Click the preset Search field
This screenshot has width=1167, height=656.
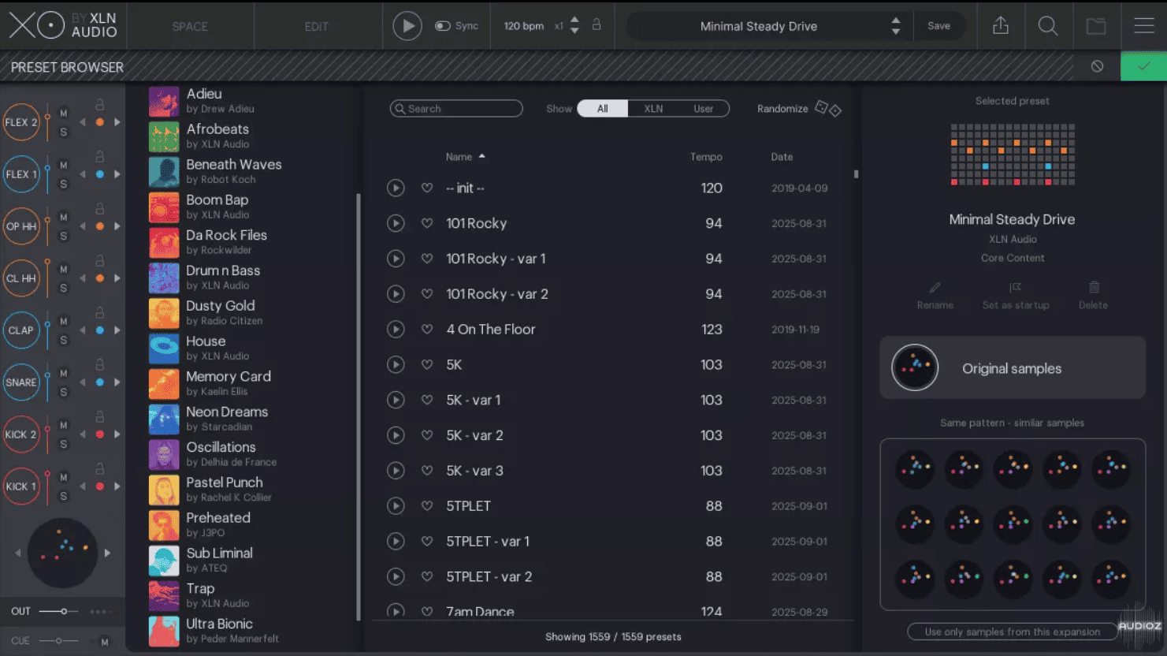pos(456,109)
